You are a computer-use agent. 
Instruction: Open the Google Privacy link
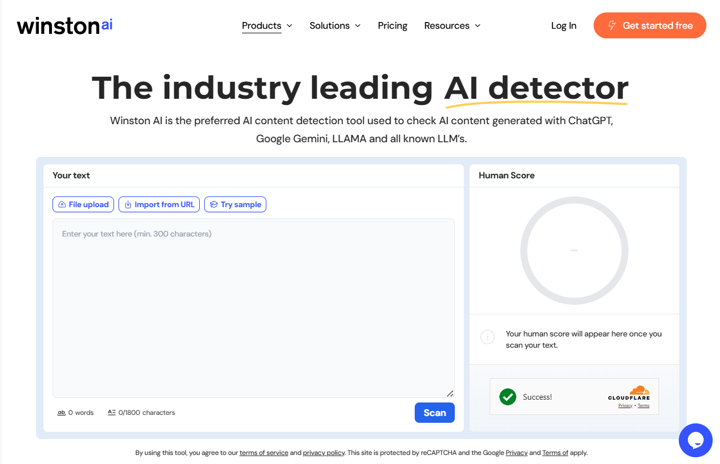click(516, 453)
